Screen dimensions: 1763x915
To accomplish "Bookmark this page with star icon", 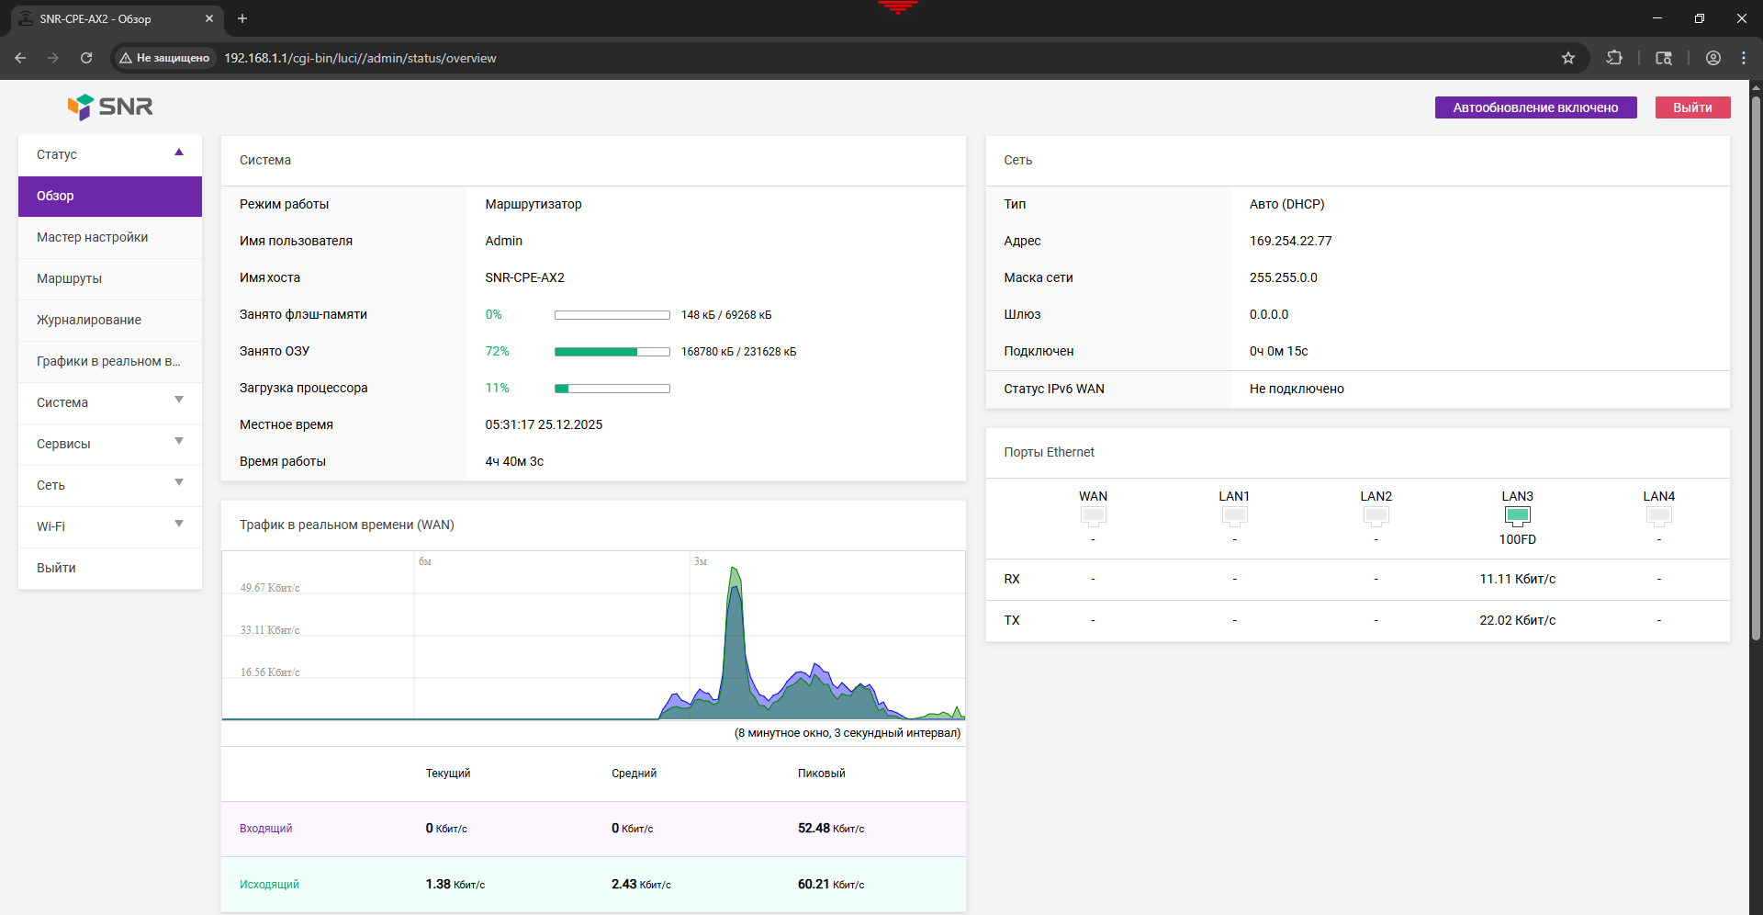I will click(x=1568, y=58).
